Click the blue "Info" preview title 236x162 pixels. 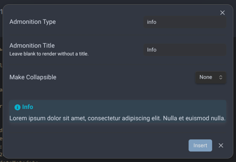coord(28,107)
